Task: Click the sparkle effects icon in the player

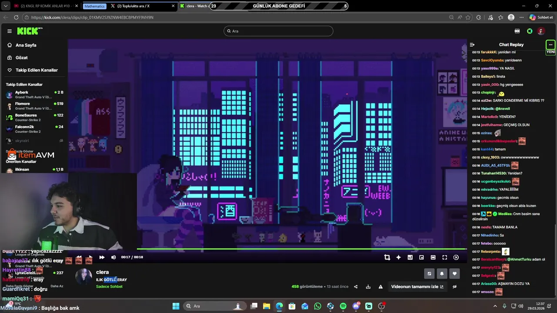Action: 398,257
